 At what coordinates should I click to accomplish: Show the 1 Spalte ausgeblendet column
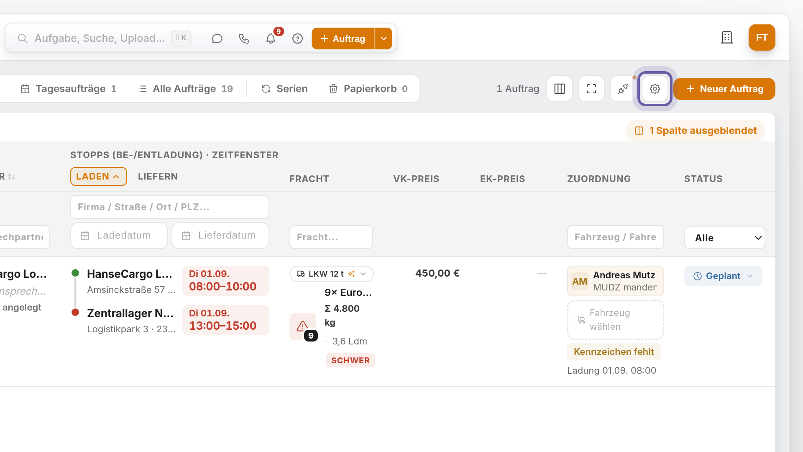pos(695,131)
